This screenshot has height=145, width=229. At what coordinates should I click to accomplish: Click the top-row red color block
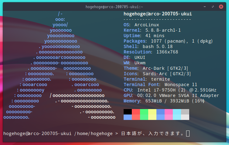[136, 112]
